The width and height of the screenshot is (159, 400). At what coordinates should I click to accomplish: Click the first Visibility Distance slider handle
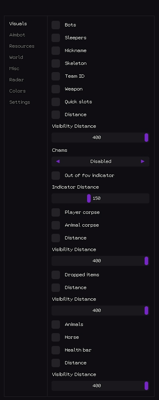tap(146, 137)
